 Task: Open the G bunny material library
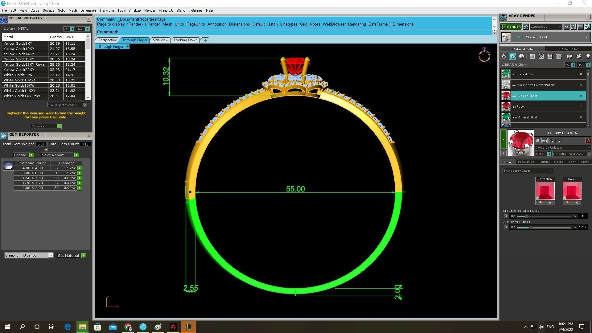[x=569, y=56]
